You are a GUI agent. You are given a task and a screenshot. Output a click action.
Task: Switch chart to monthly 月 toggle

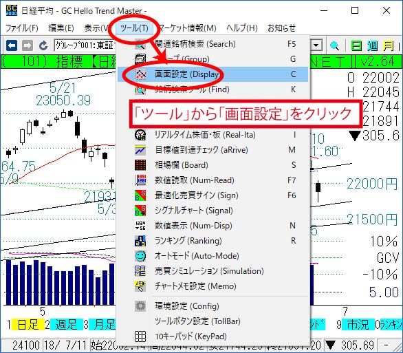click(x=389, y=46)
